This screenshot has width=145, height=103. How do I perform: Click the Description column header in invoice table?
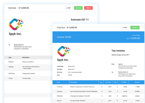coord(74,82)
